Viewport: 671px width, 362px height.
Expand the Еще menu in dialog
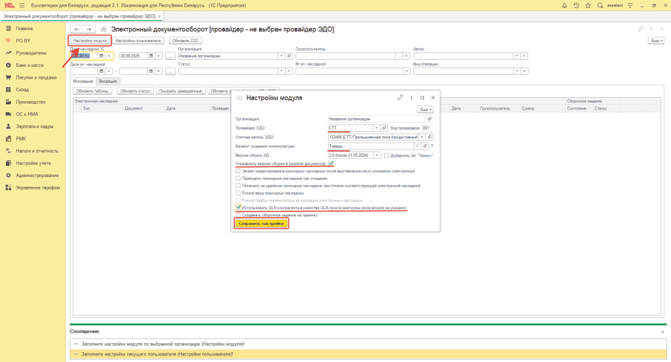(425, 110)
